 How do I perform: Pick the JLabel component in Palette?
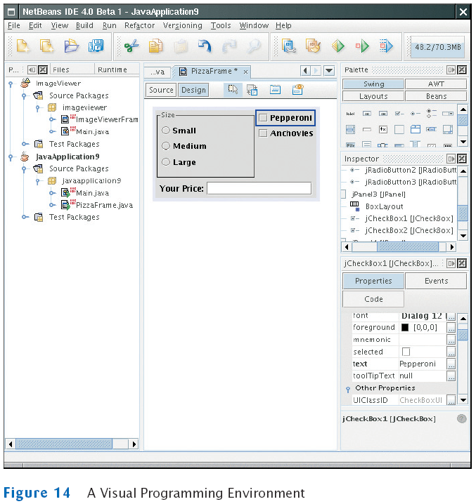coord(350,113)
